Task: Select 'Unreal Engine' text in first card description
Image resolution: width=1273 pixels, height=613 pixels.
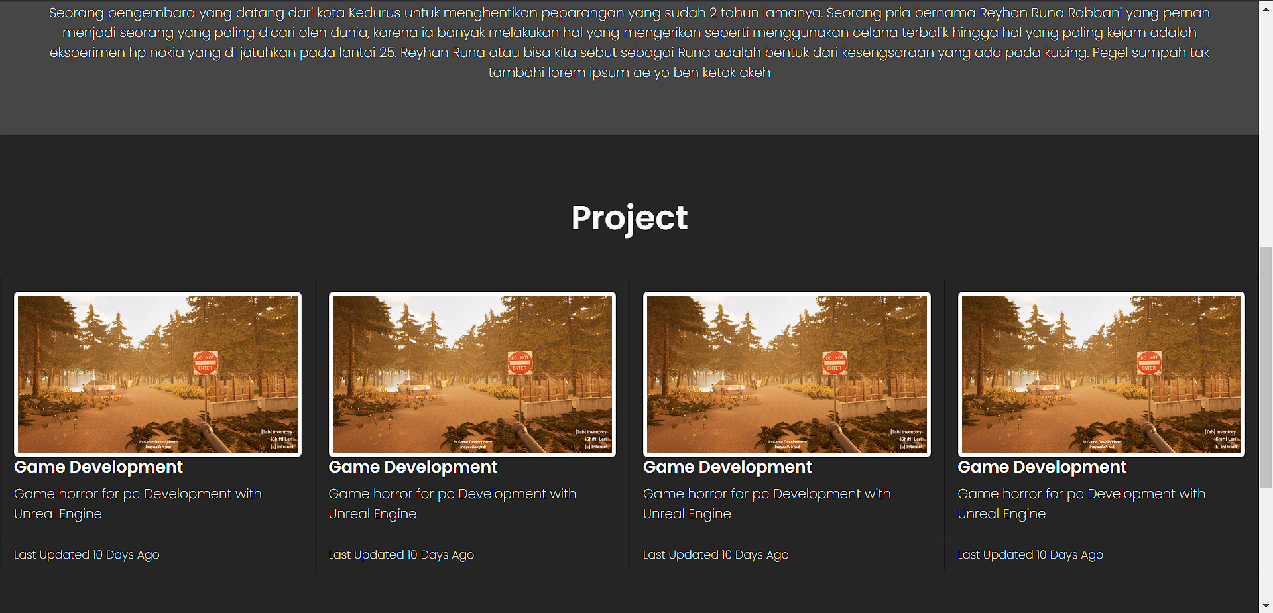Action: click(58, 514)
